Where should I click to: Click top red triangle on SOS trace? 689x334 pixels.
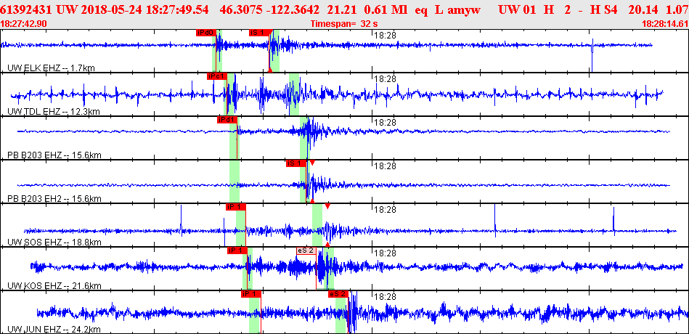pos(327,206)
